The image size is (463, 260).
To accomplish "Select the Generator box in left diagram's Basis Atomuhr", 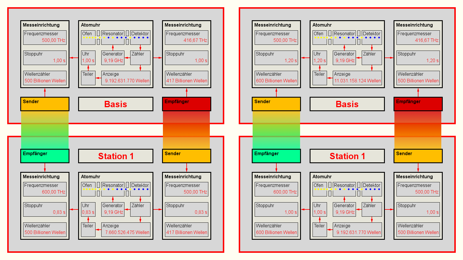I will [113, 58].
